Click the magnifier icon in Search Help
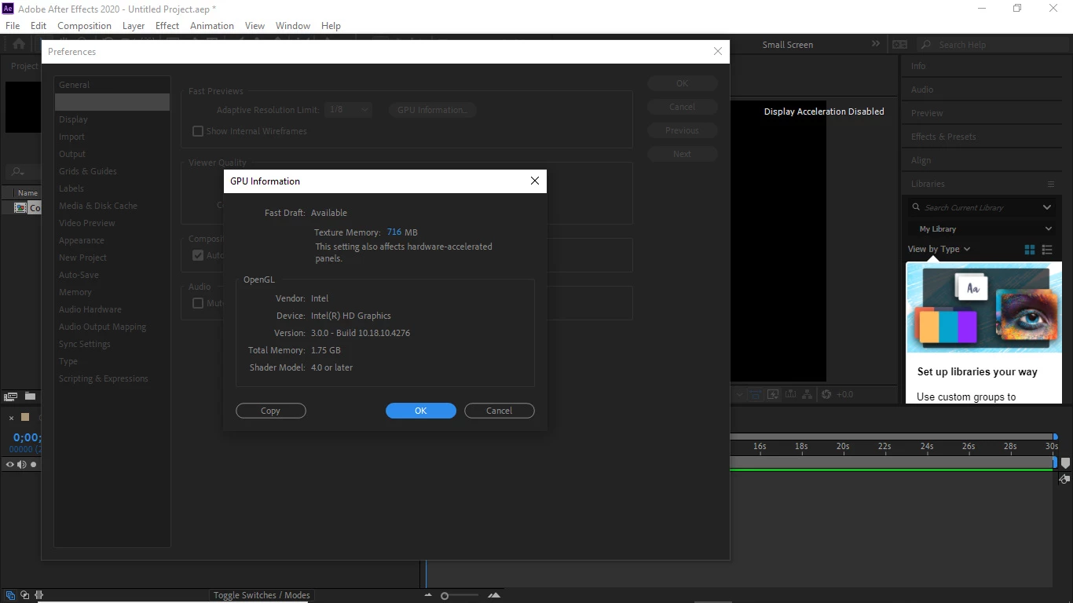 click(x=927, y=45)
